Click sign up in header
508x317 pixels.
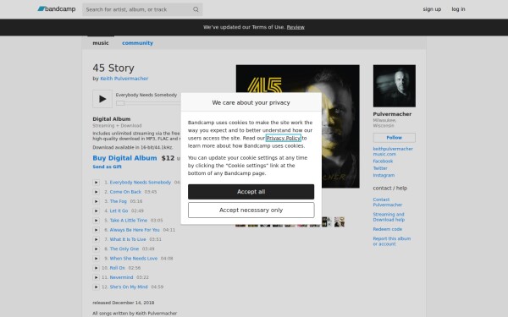point(432,9)
